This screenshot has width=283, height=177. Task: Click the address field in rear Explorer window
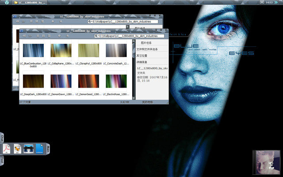(x=123, y=22)
